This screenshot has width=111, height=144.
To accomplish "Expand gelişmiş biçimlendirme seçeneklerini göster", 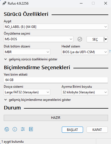I will (37, 100).
